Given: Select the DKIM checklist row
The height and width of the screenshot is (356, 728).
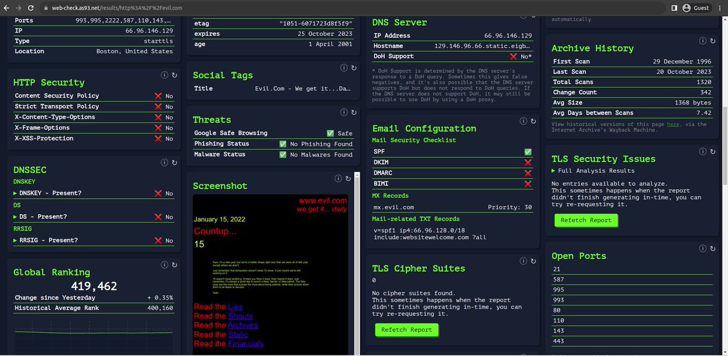Looking at the screenshot, I should point(453,163).
